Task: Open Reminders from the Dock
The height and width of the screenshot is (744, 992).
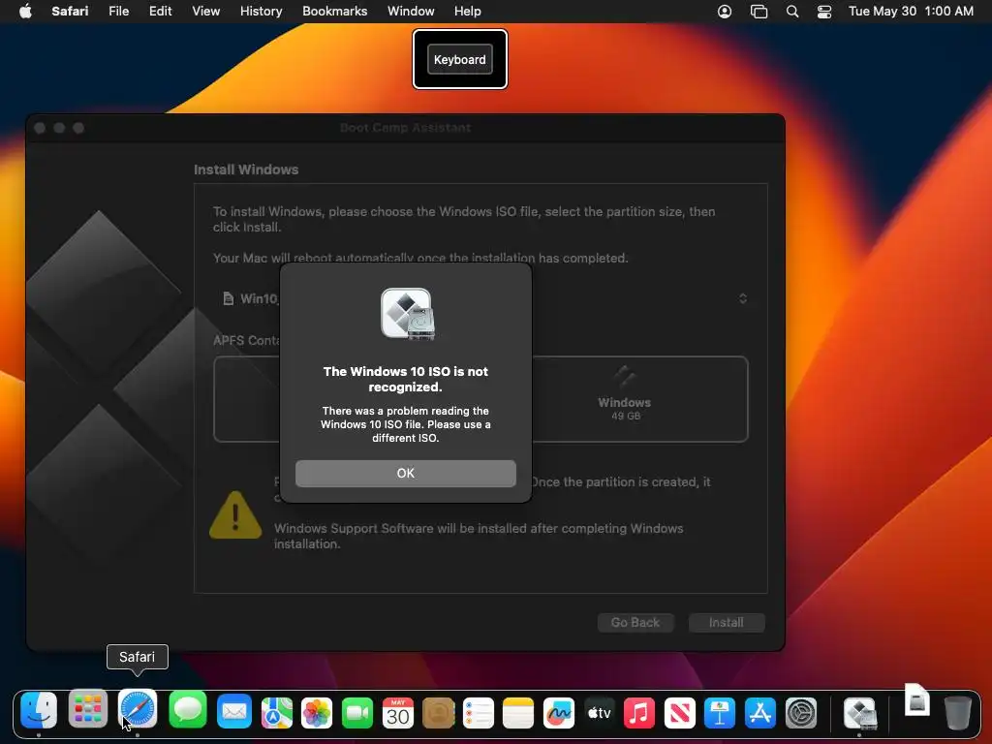Action: click(x=479, y=713)
